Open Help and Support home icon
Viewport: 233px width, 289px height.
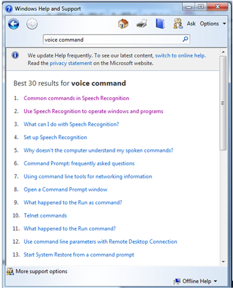coord(123,24)
